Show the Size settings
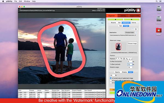164x103 pixels. point(131,72)
